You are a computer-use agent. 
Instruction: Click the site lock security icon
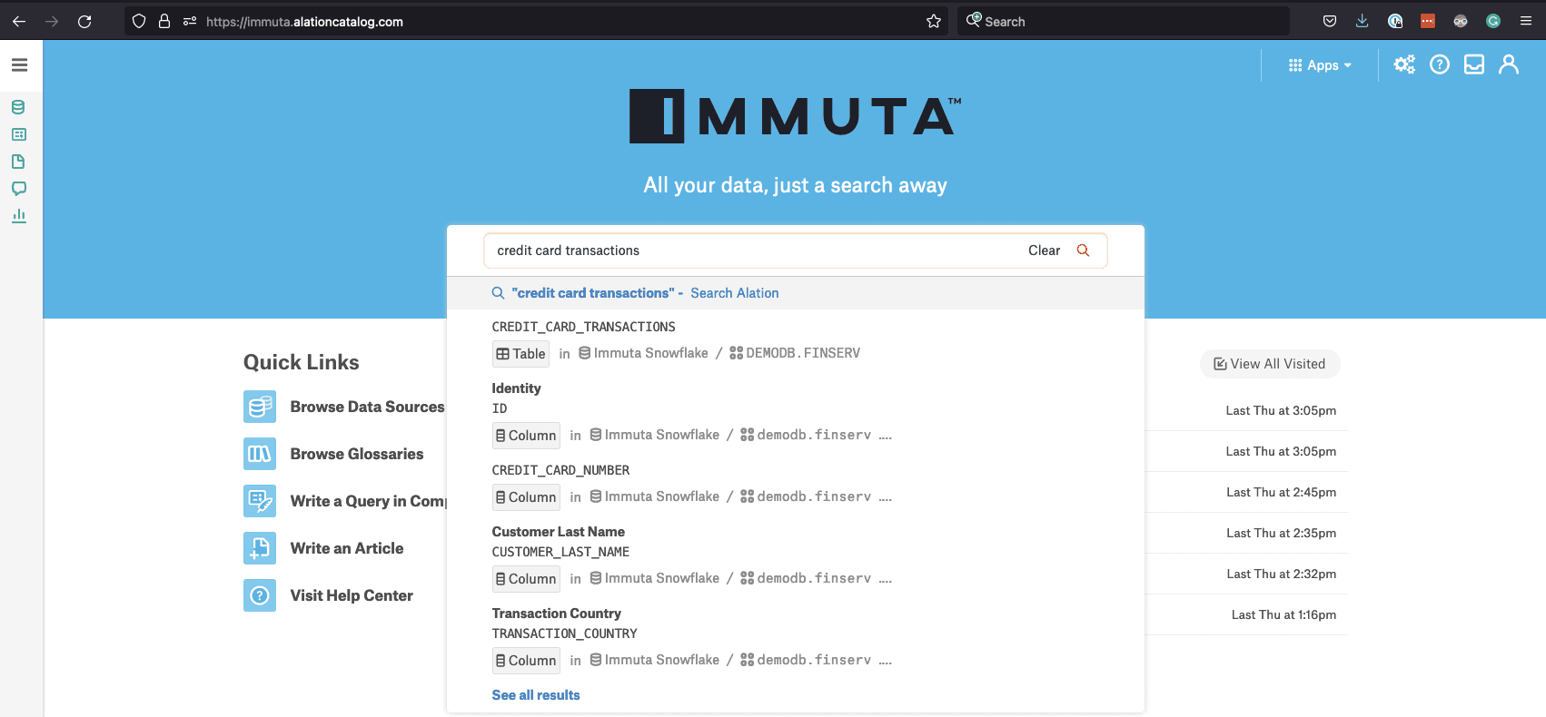164,21
